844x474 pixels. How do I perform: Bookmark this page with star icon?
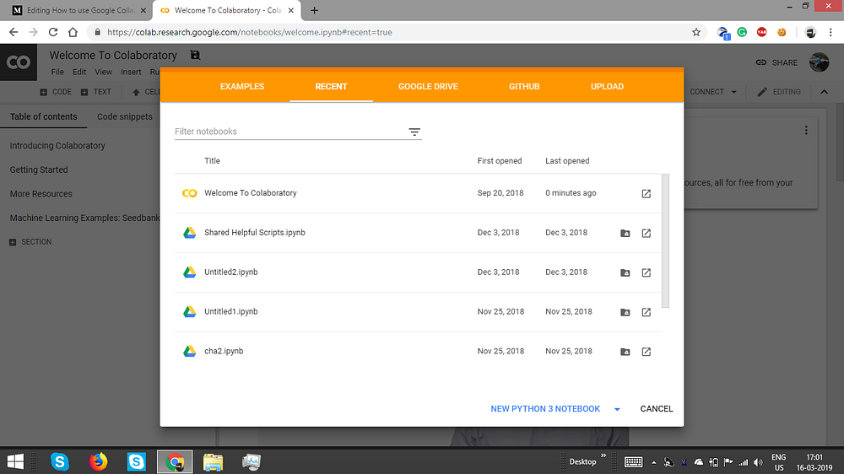click(x=696, y=32)
